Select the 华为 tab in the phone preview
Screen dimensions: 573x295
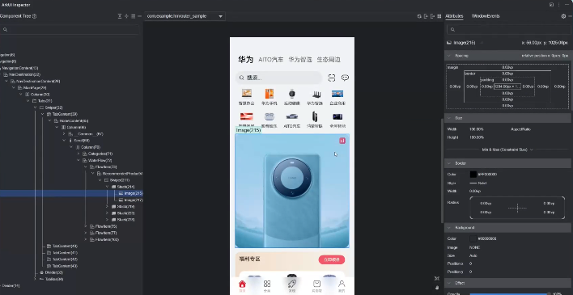[245, 60]
